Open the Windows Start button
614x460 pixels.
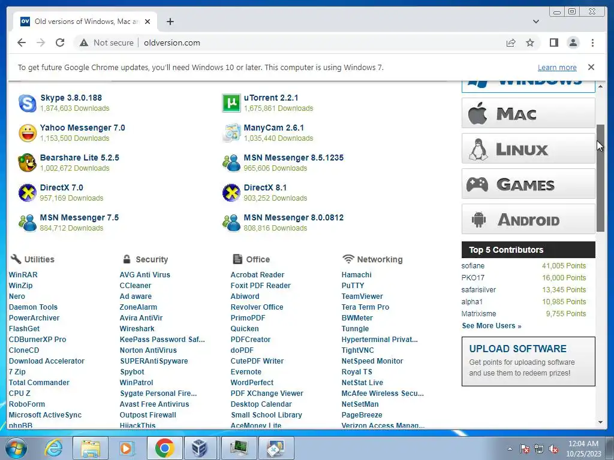click(16, 448)
